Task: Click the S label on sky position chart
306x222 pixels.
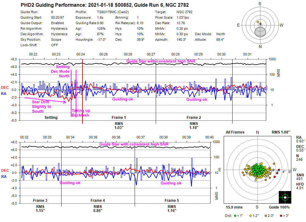Action: point(260,4)
